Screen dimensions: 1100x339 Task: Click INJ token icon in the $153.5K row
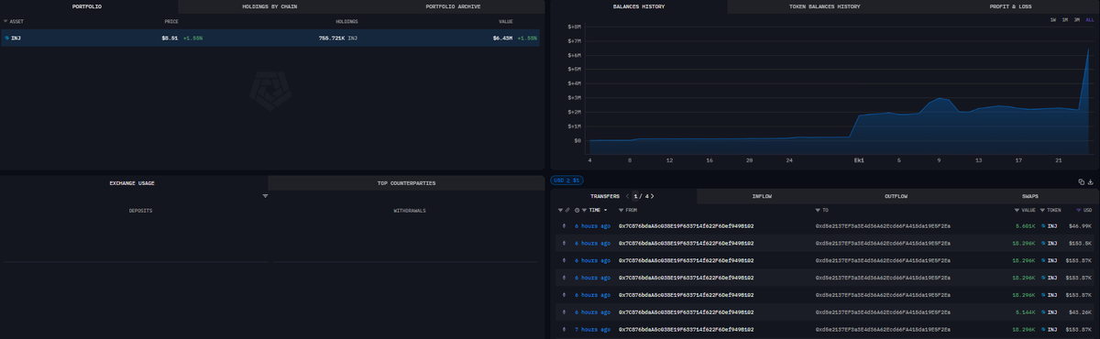point(1043,243)
